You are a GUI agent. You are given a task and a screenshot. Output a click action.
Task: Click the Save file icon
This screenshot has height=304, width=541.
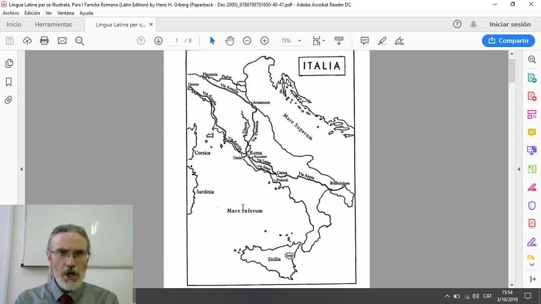pyautogui.click(x=10, y=41)
